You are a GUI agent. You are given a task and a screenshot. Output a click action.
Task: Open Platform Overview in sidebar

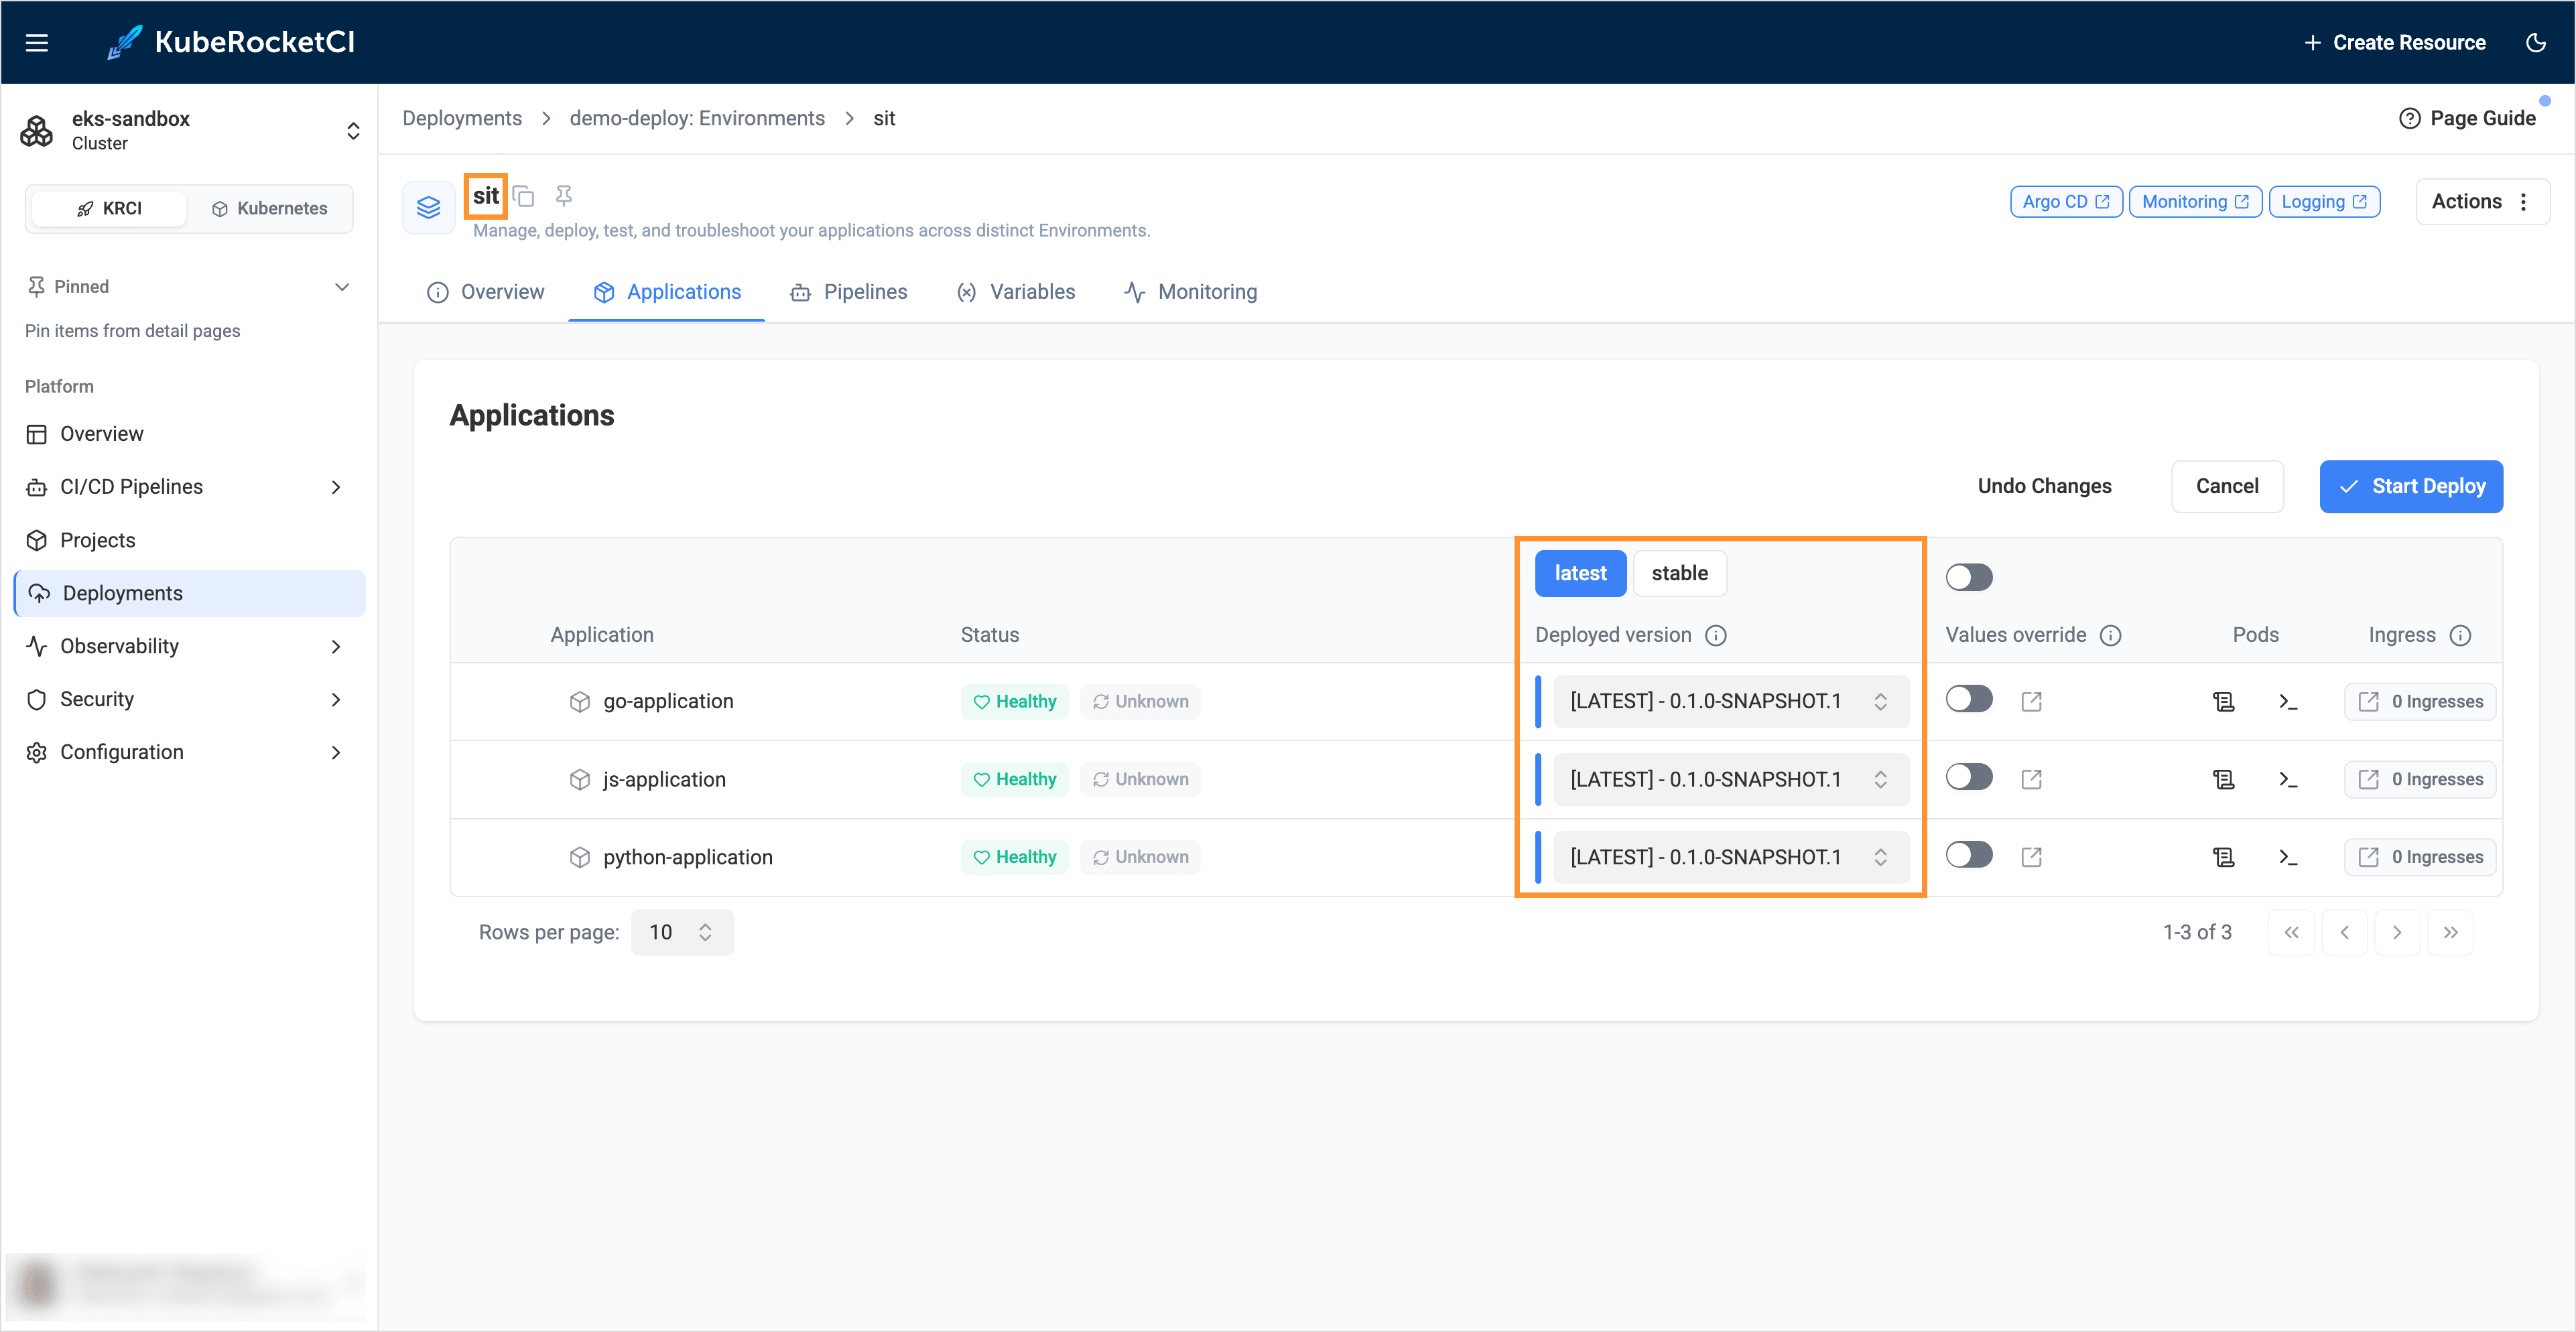pyautogui.click(x=189, y=434)
